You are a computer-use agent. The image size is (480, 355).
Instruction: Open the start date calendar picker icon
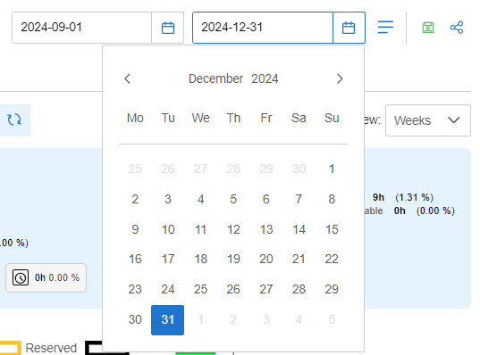(x=168, y=28)
